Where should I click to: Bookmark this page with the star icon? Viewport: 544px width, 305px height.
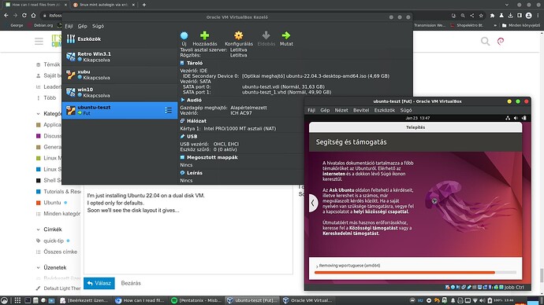(481, 15)
